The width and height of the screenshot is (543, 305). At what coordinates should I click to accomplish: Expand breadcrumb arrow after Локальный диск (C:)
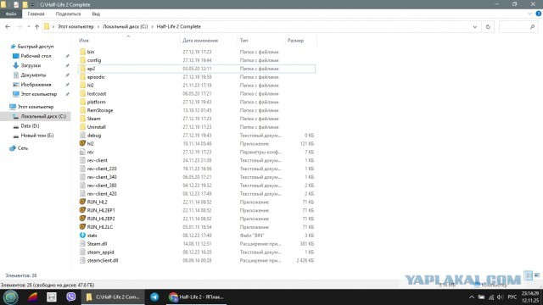point(152,26)
